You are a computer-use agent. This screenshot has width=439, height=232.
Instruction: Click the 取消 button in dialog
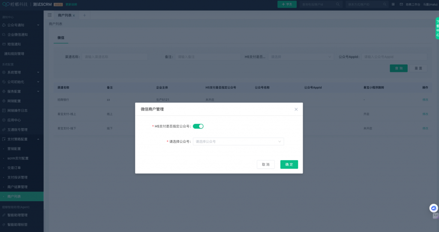pos(266,164)
